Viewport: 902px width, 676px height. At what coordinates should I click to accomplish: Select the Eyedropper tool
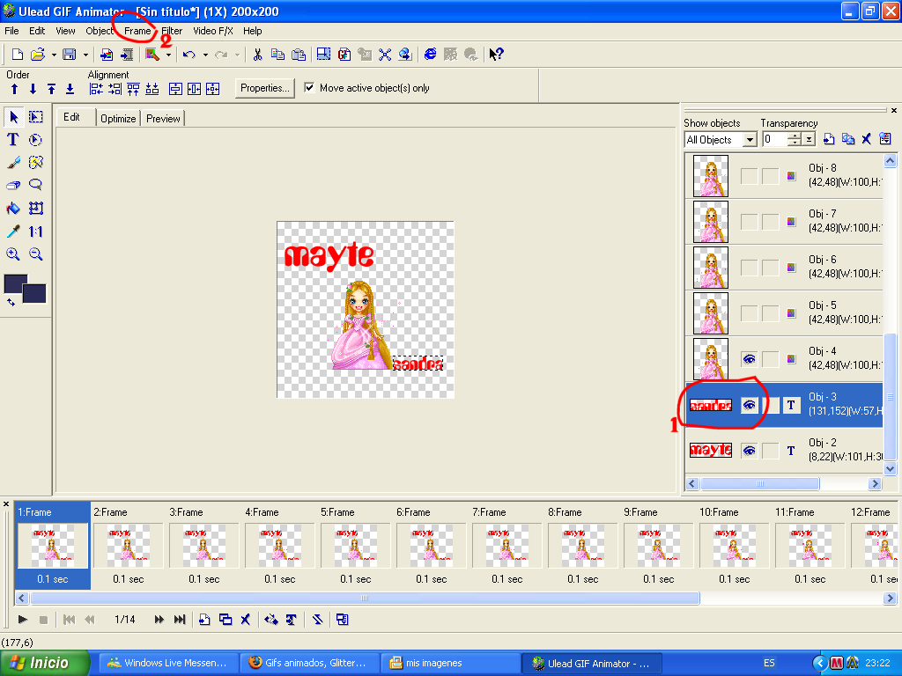[12, 231]
